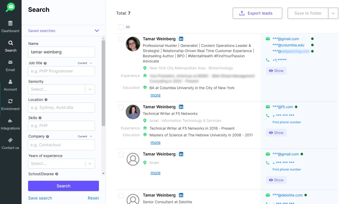Open the Save to folder dropdown arrow
This screenshot has height=204, width=345.
(x=333, y=13)
